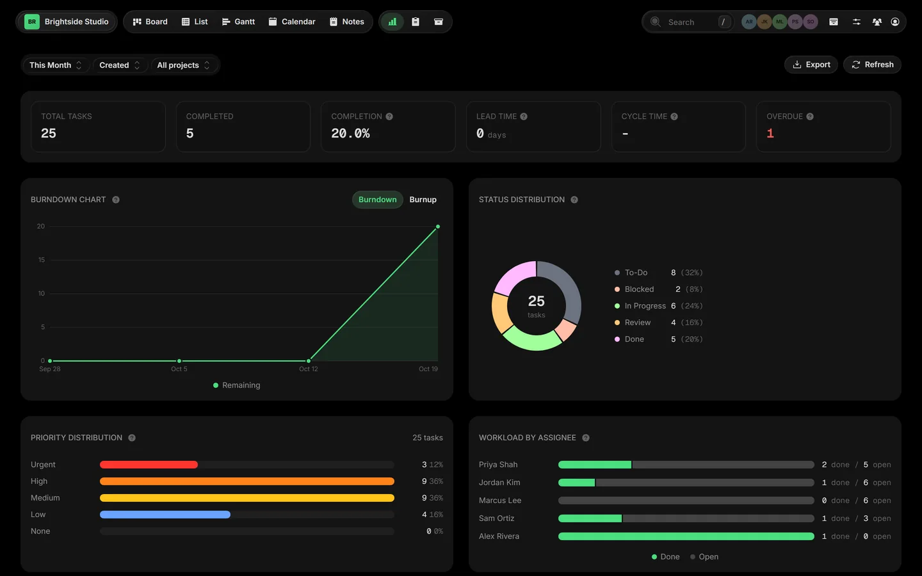This screenshot has height=576, width=922.
Task: Click the AR member avatar
Action: pyautogui.click(x=749, y=22)
